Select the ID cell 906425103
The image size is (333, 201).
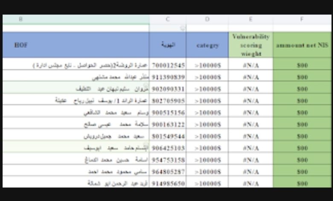pyautogui.click(x=168, y=148)
